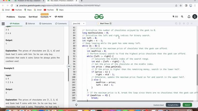
Task: Click the share icon in the address bar
Action: point(176,6)
